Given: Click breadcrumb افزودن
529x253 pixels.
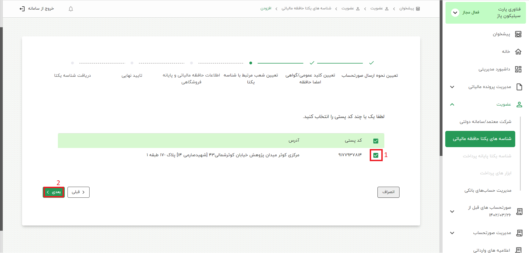Looking at the screenshot, I should point(266,9).
